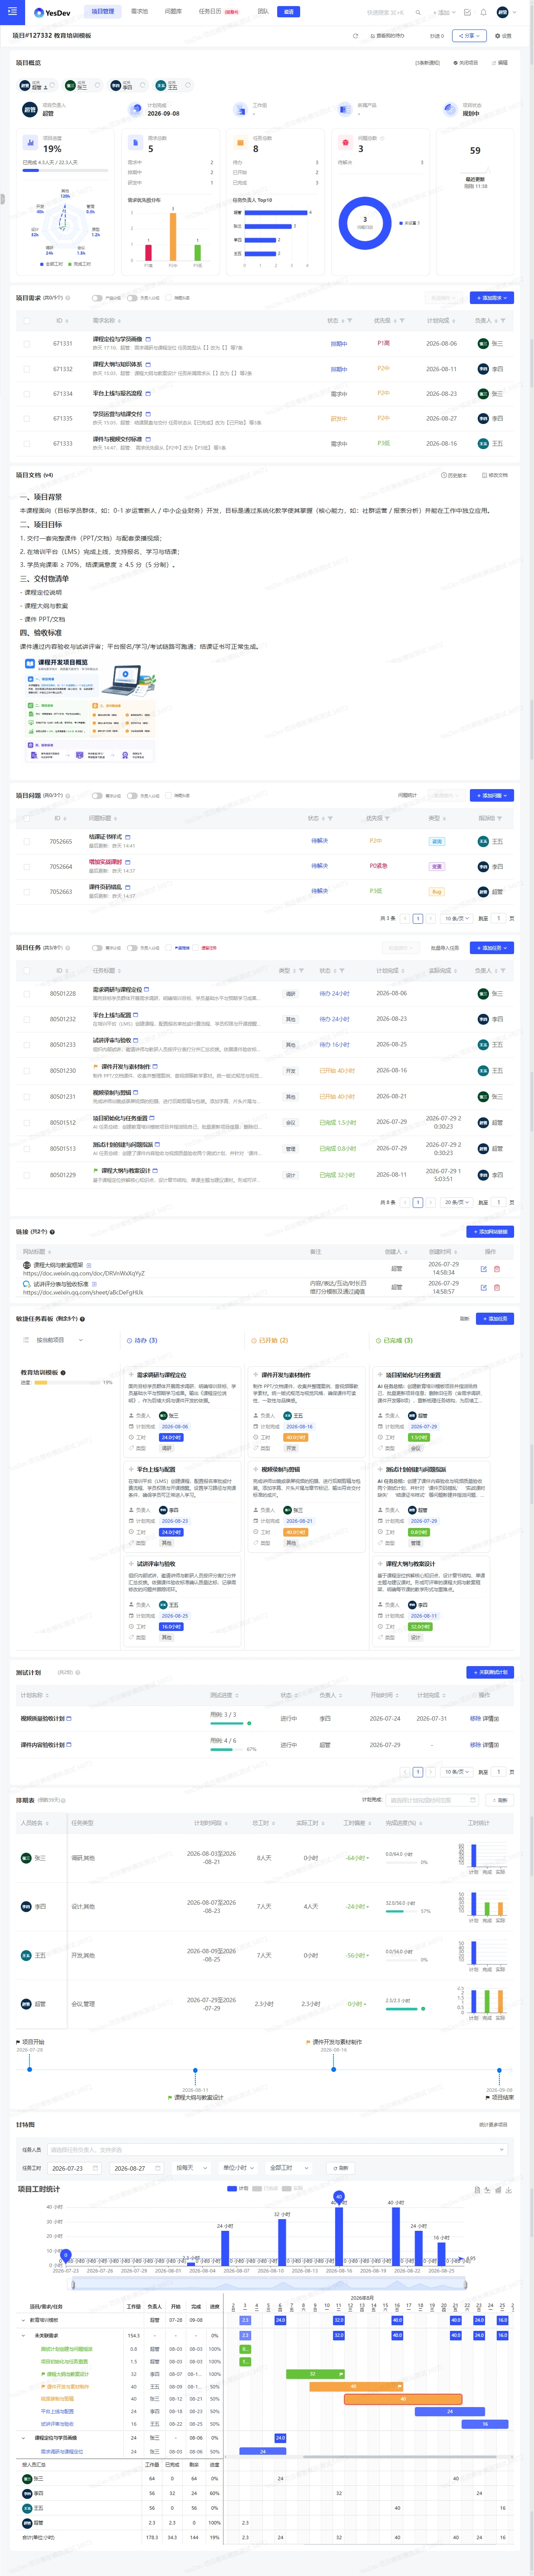Viewport: 534px width, 2576px height.
Task: Open doc.weixin.qq.com/doc link URL
Action: tap(84, 1274)
